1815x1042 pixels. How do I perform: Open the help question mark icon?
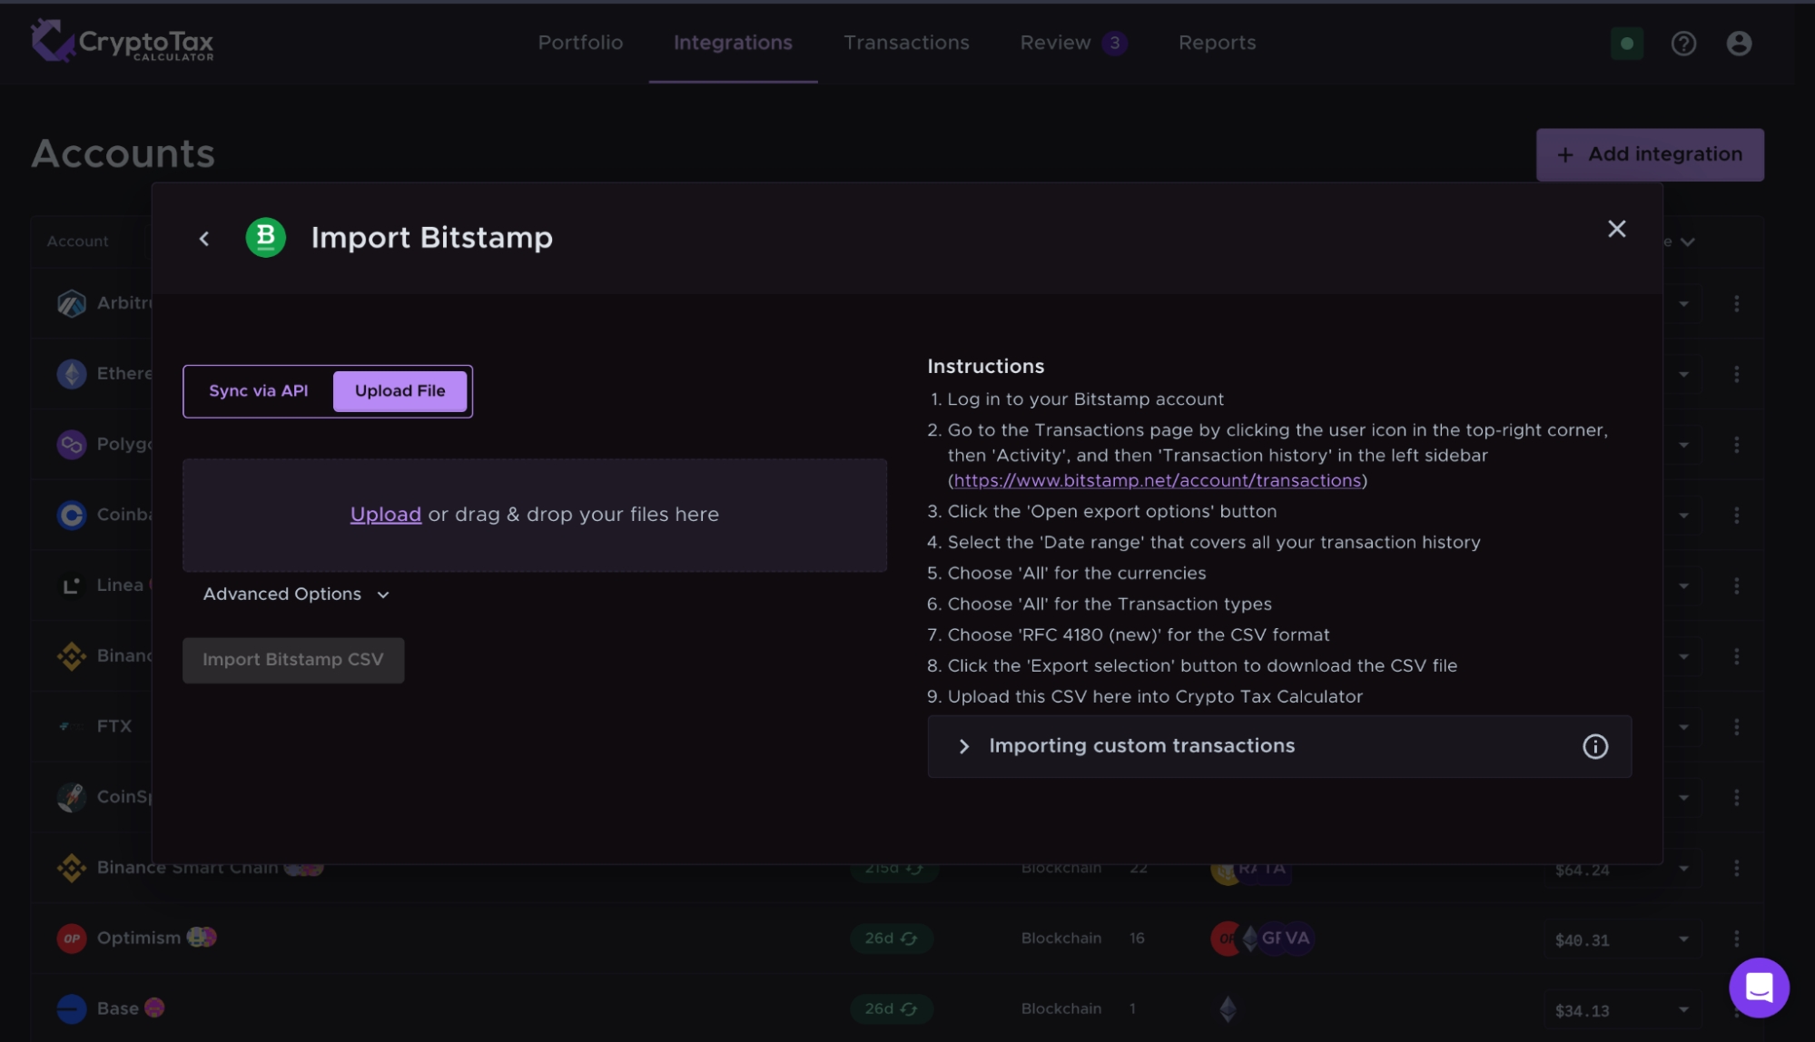pos(1683,44)
